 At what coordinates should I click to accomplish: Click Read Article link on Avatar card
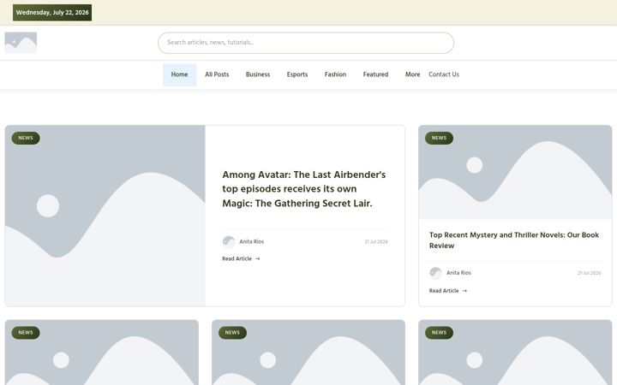pyautogui.click(x=241, y=258)
